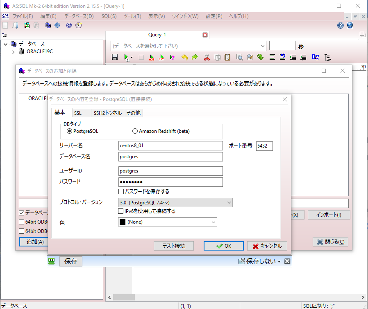Click the save query floppy disk icon
Screen dimensions: 368x309
click(115, 57)
